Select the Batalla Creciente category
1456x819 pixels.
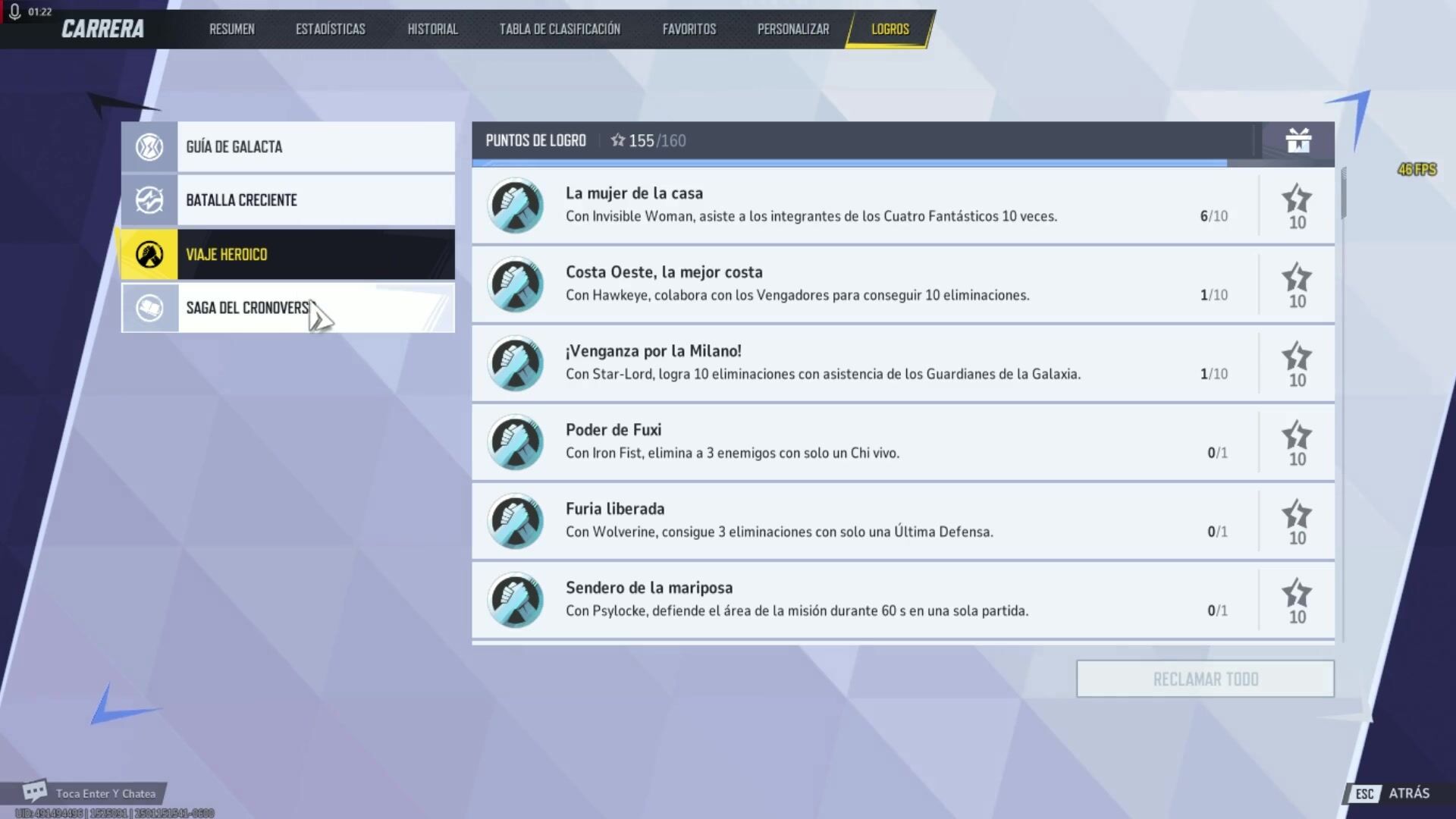288,200
